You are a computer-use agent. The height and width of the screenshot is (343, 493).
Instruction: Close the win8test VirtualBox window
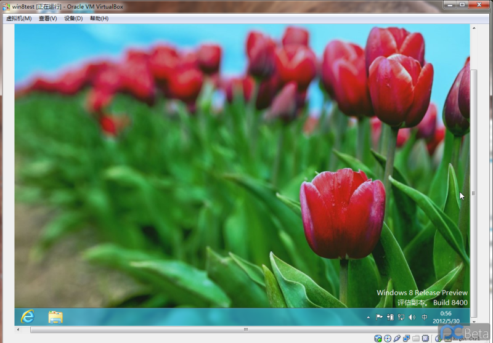coord(479,5)
